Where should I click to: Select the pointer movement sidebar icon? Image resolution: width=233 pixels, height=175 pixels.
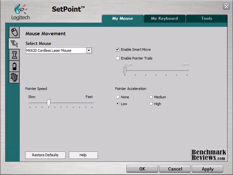(14, 44)
